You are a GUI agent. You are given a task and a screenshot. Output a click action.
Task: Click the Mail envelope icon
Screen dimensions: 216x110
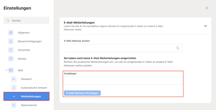pyautogui.click(x=11, y=70)
